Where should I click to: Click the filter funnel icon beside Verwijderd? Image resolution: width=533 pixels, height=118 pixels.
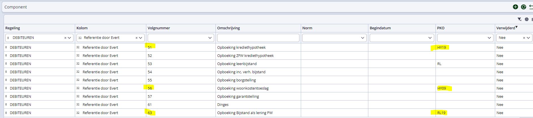(517, 27)
